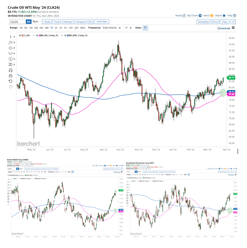The image size is (247, 248).
Task: Click the redo arrow in CLK24 chart toolbar
Action: (x=10, y=87)
